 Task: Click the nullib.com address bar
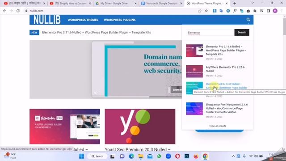[x=109, y=11]
